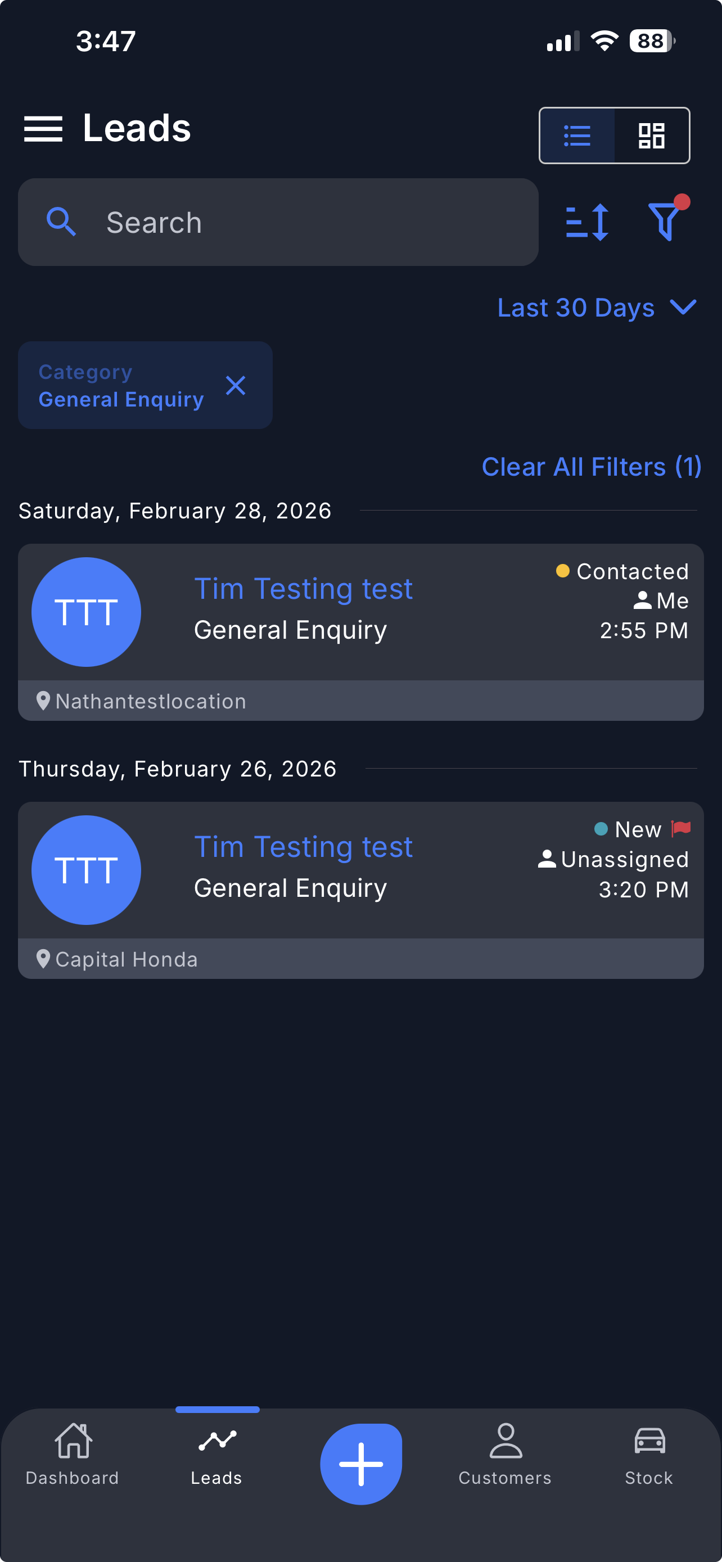Open Tim Testing test lead from February 26
The image size is (722, 1562).
[303, 847]
